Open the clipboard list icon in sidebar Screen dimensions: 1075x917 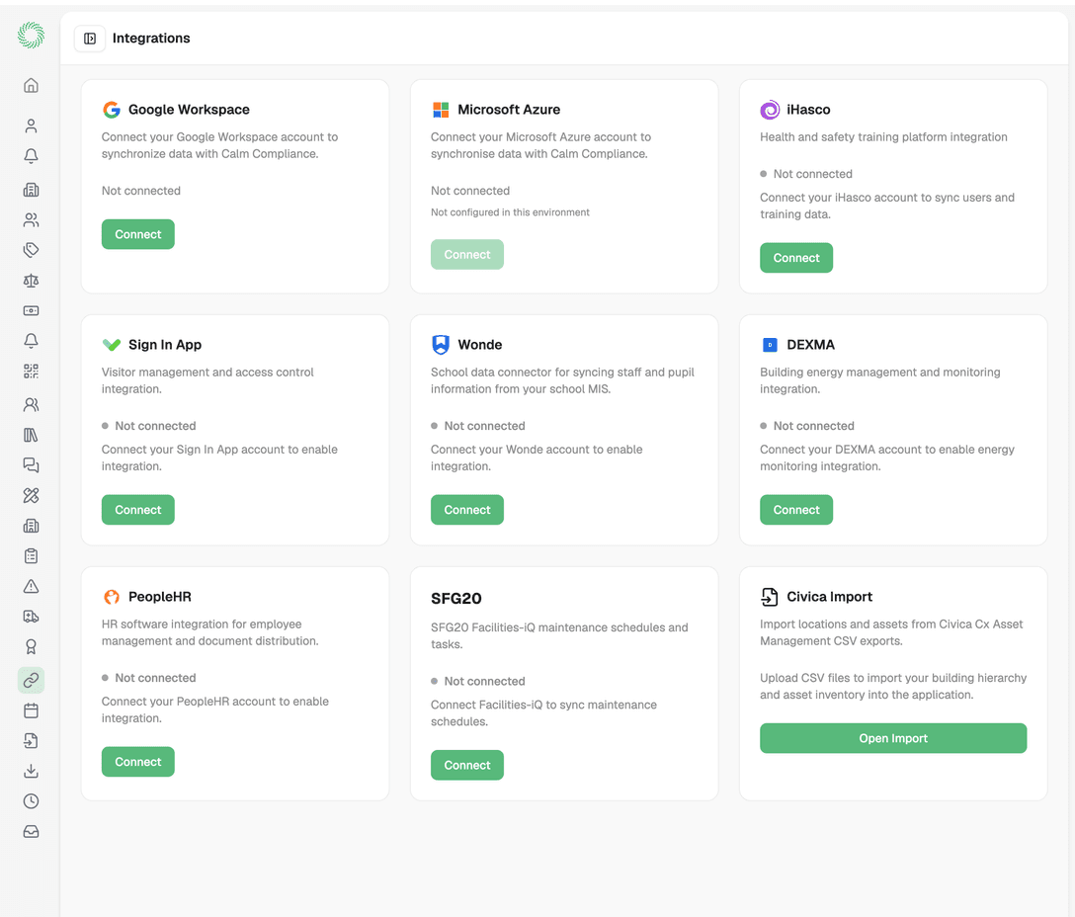click(x=31, y=556)
